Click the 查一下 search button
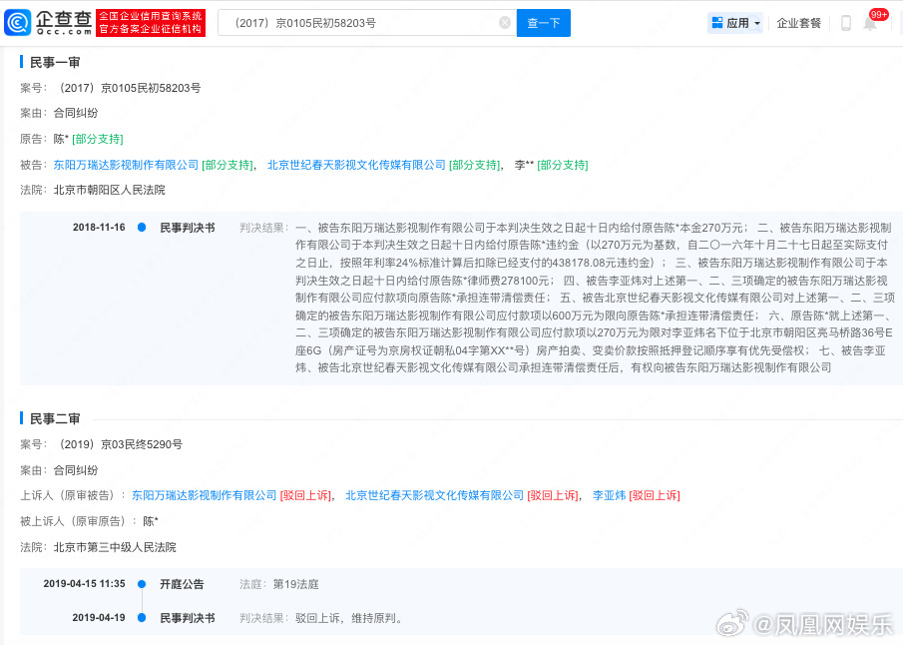 pos(543,23)
